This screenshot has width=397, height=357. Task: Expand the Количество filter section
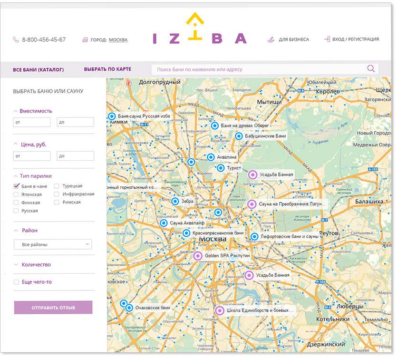tap(16, 265)
